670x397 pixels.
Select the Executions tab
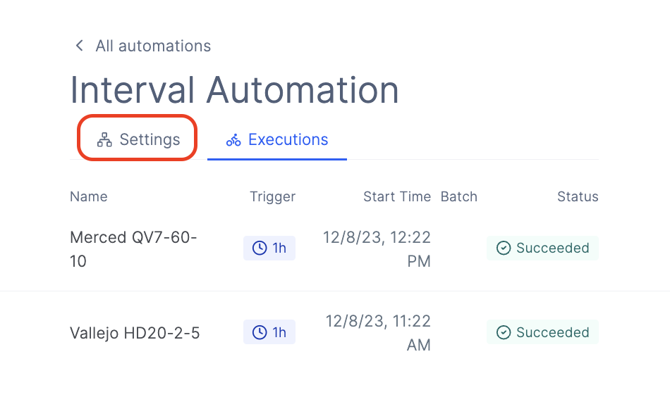coord(277,139)
